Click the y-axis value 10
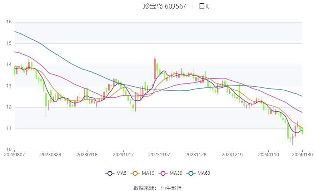The image size is (315, 191). click(9, 150)
